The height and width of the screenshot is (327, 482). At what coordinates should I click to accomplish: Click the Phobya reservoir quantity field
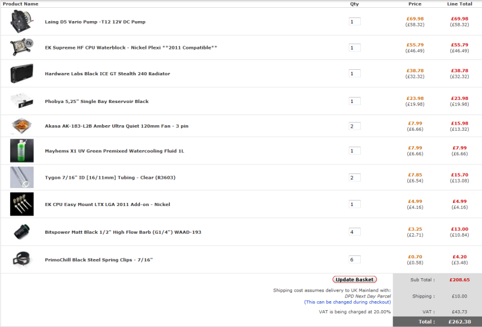tap(355, 101)
